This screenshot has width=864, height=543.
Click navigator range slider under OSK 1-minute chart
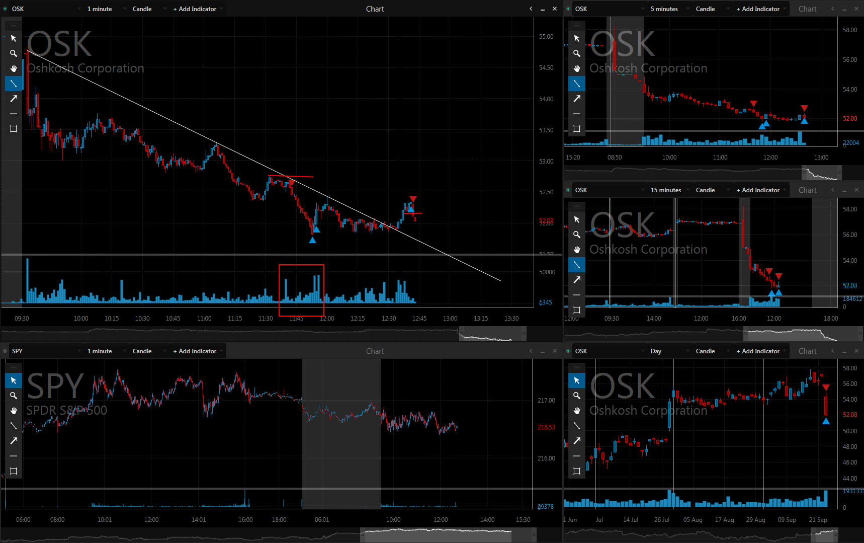click(492, 334)
